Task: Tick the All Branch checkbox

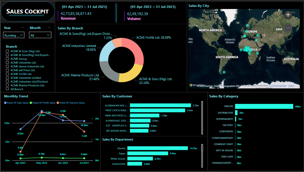Action: pos(7,89)
